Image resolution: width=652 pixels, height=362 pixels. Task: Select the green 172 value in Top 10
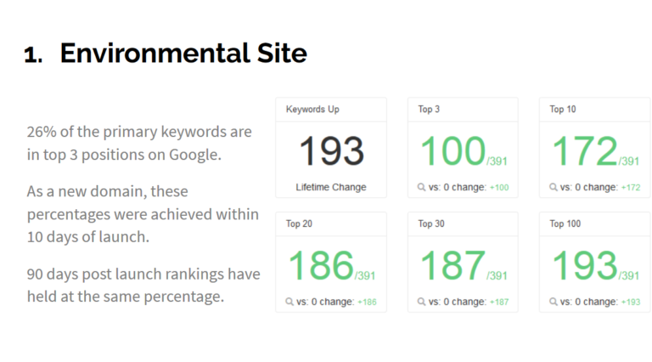click(584, 151)
